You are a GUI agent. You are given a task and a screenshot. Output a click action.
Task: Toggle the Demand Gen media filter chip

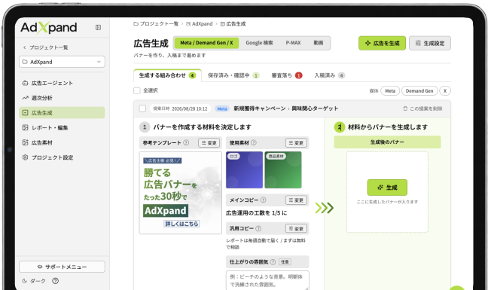(419, 91)
